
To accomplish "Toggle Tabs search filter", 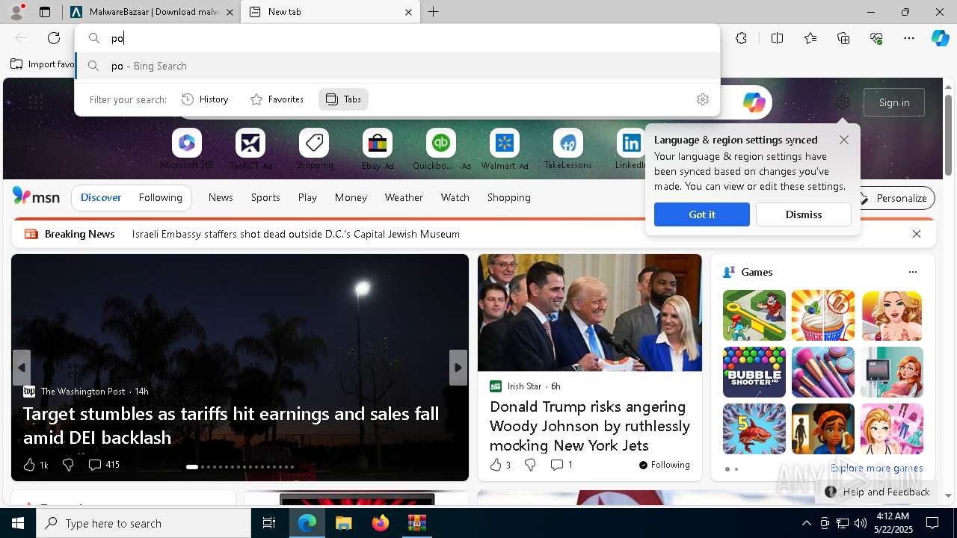I will [x=343, y=99].
